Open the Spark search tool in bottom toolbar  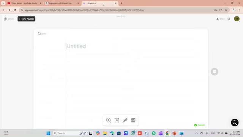(109, 120)
